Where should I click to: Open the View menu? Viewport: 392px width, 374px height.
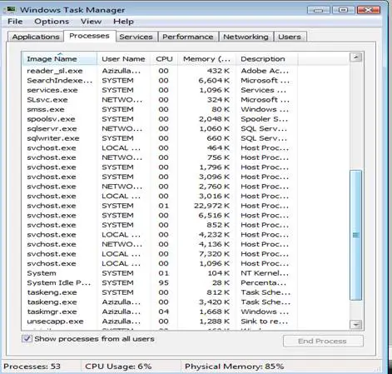tap(91, 22)
